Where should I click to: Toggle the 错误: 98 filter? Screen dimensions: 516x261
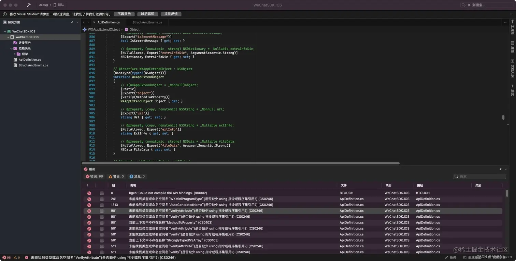94,176
